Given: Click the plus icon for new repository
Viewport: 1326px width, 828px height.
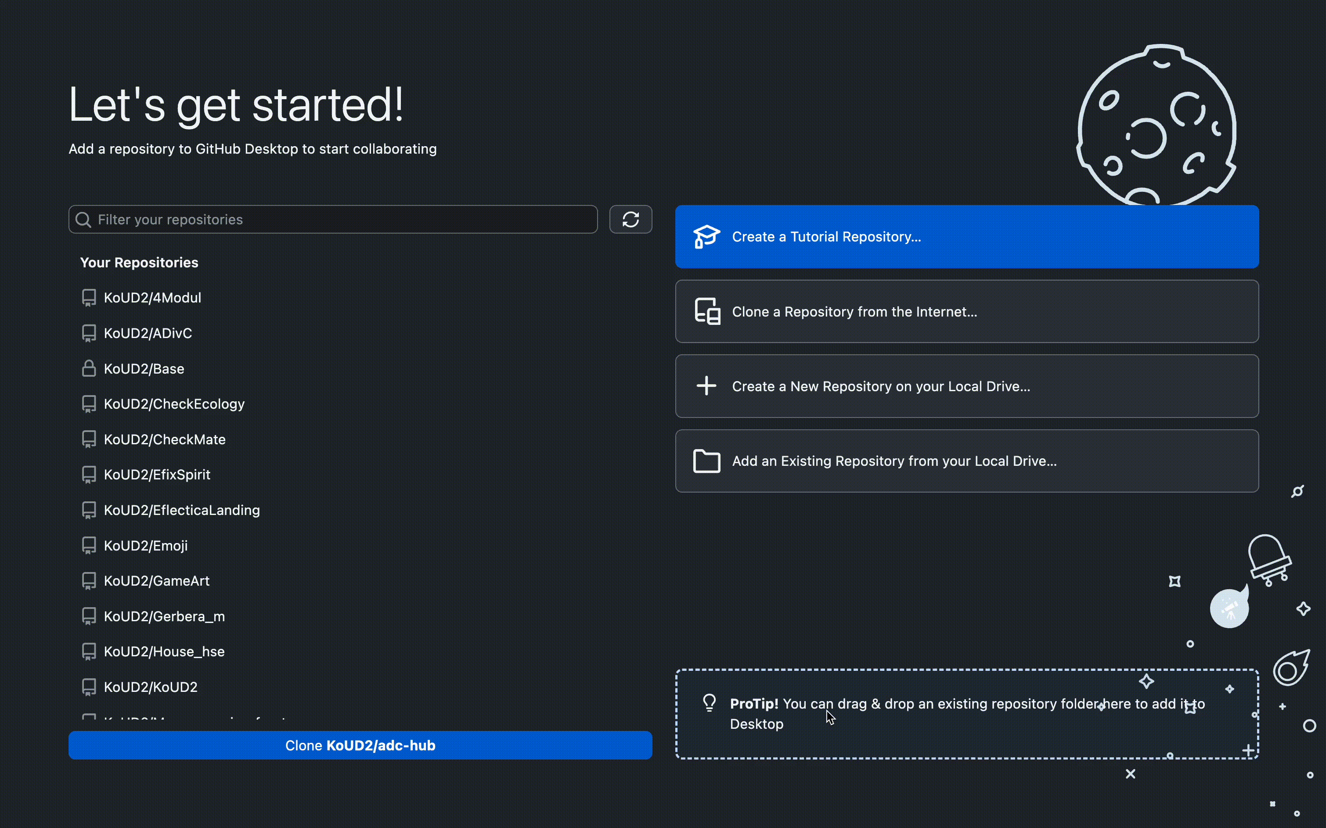Looking at the screenshot, I should 706,386.
